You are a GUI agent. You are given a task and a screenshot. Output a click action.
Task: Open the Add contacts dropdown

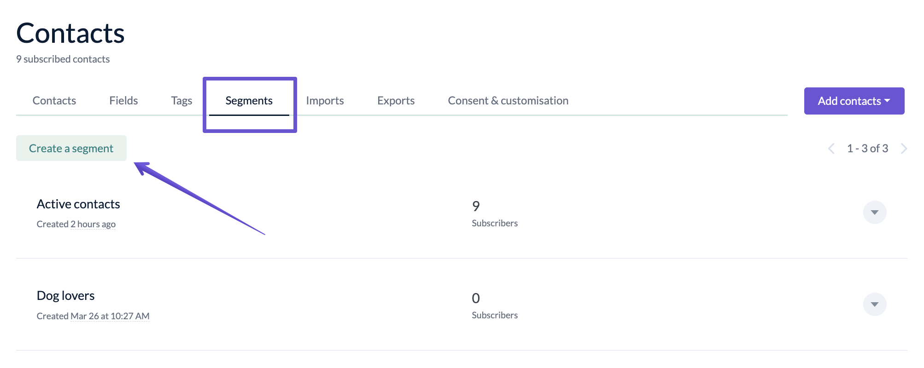click(x=854, y=101)
